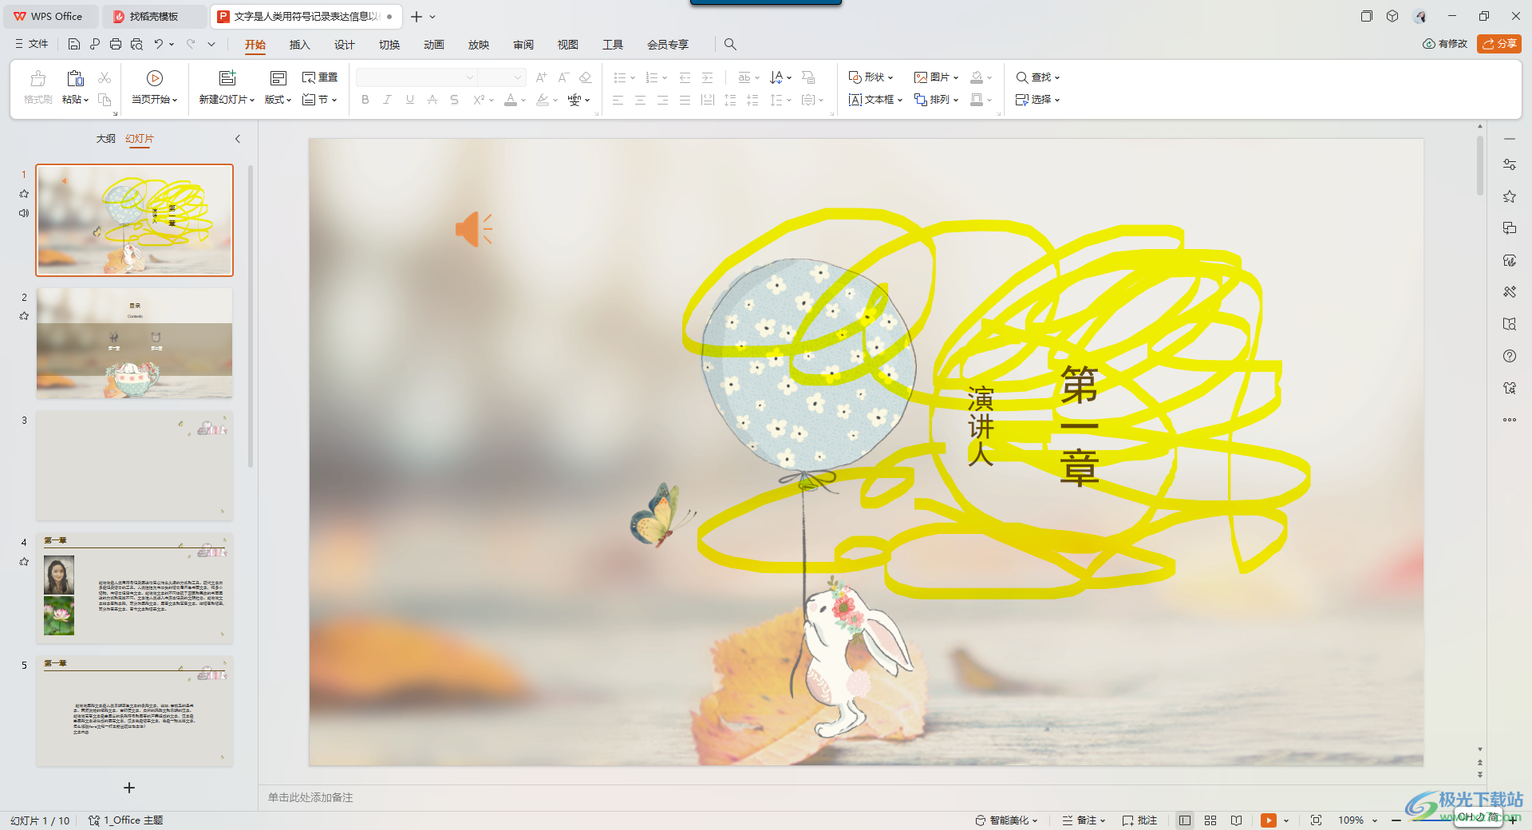
Task: Toggle bold formatting
Action: click(365, 100)
